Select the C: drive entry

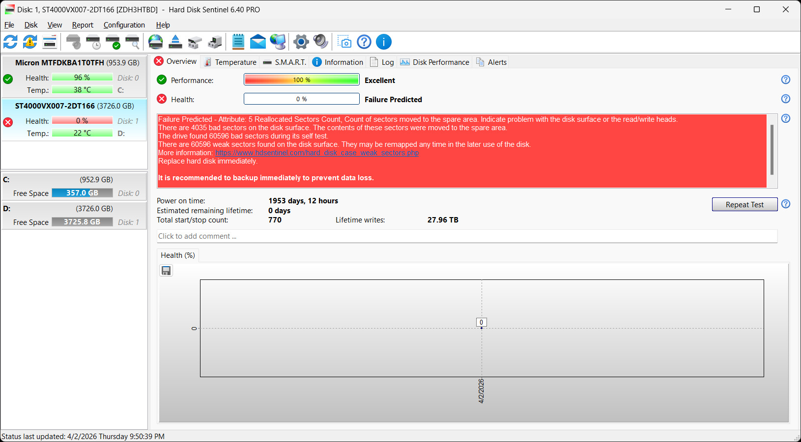[x=74, y=186]
